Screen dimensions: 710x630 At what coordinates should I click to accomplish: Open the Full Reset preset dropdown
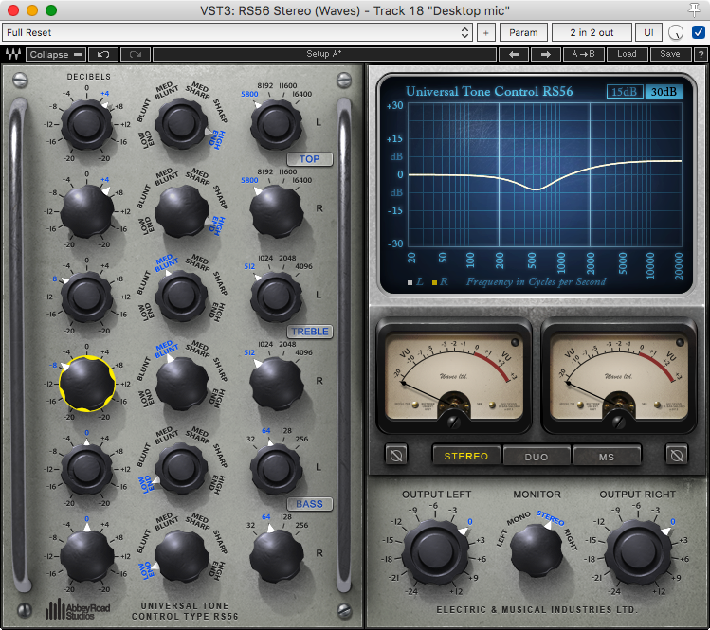pos(237,32)
